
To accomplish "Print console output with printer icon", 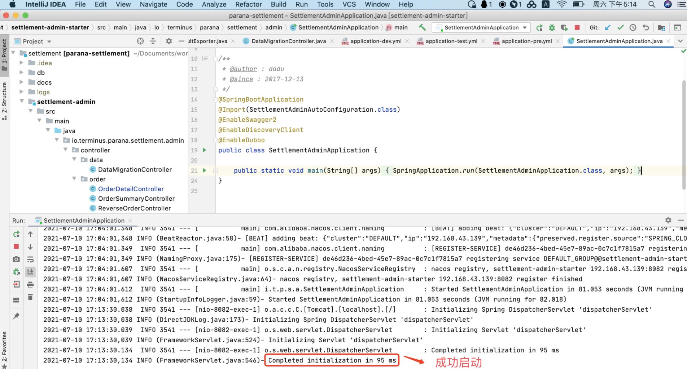I will [30, 285].
